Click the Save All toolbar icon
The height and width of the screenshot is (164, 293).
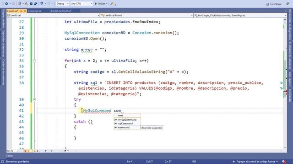pos(36,4)
